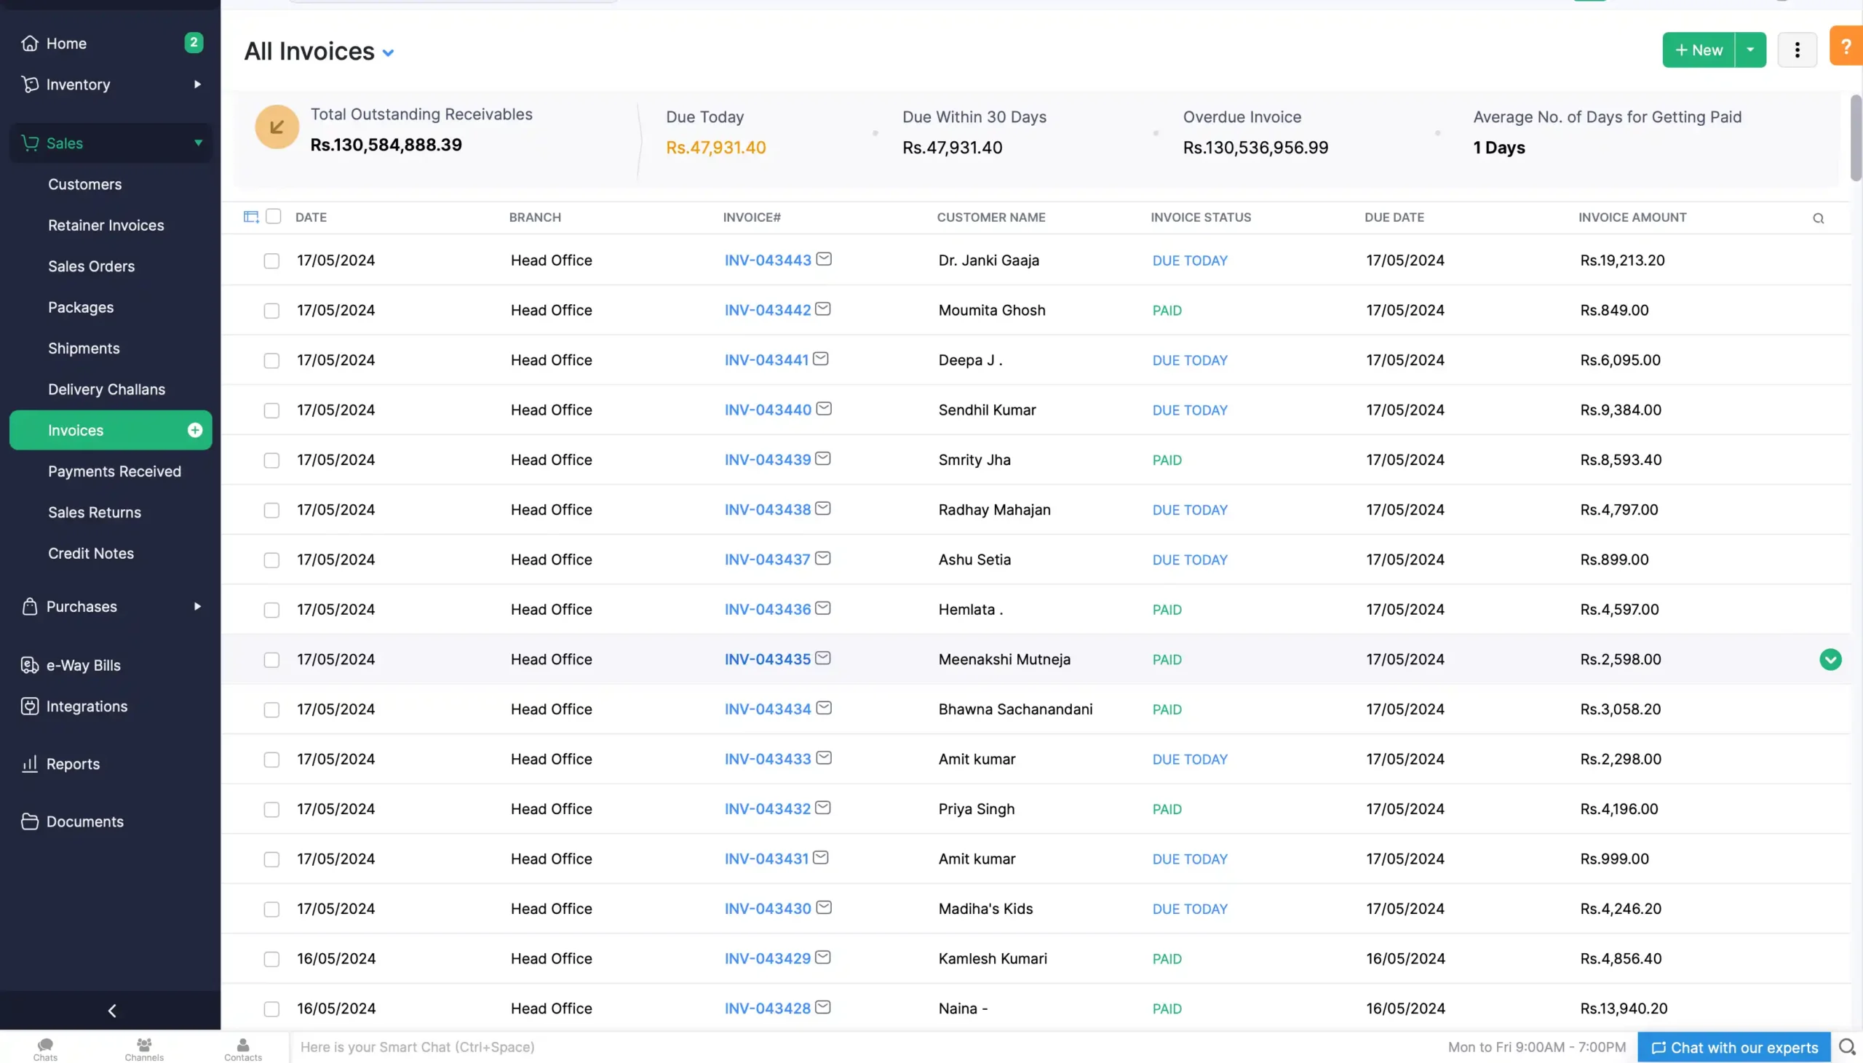Click the orange help question mark icon
This screenshot has width=1863, height=1063.
pyautogui.click(x=1846, y=46)
